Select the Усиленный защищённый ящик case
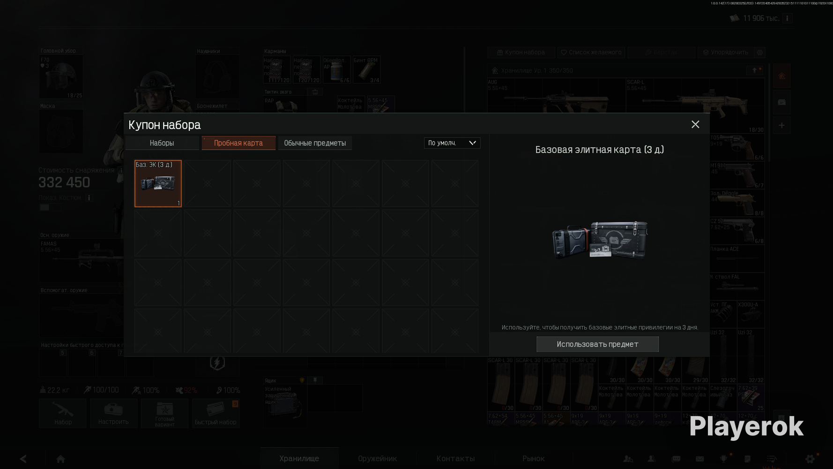 click(285, 406)
